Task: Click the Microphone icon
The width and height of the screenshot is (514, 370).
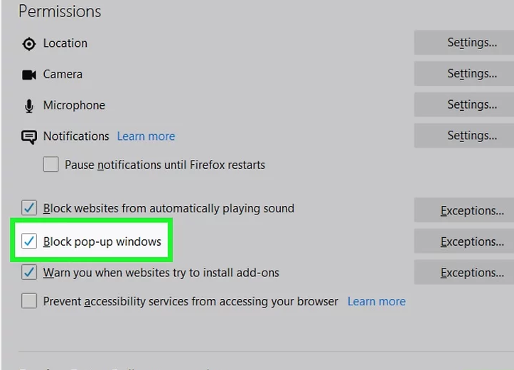Action: coord(28,106)
